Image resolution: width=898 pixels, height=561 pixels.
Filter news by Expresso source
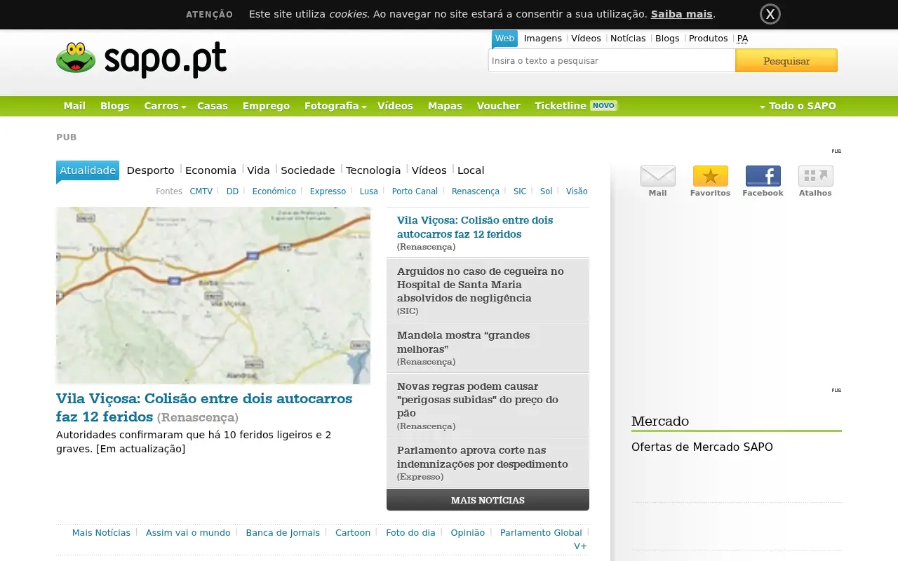328,191
